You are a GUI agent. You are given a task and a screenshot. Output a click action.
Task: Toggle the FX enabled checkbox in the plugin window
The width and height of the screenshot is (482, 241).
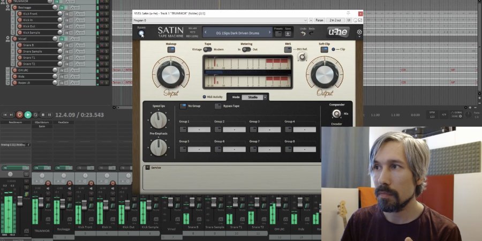pyautogui.click(x=360, y=20)
